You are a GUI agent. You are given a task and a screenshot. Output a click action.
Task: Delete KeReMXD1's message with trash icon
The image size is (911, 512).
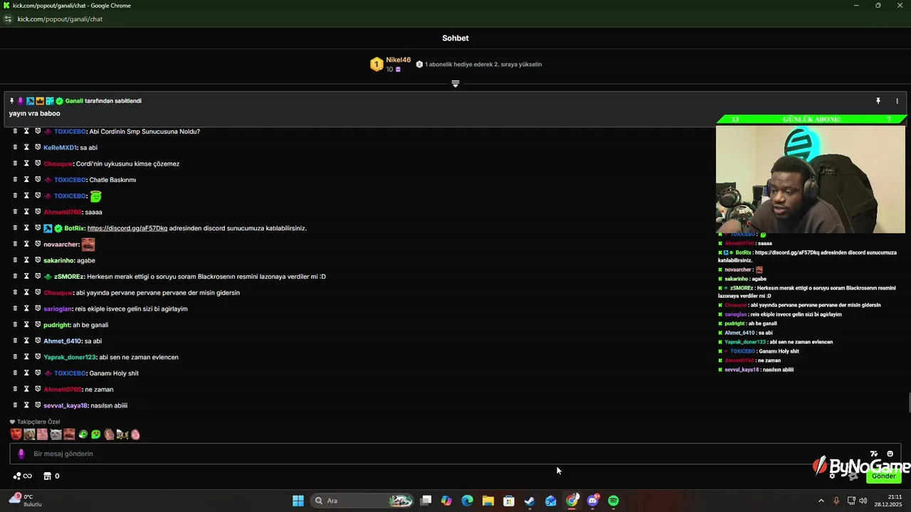tap(15, 147)
